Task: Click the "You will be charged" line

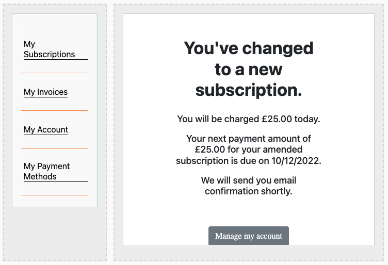Action: click(248, 119)
